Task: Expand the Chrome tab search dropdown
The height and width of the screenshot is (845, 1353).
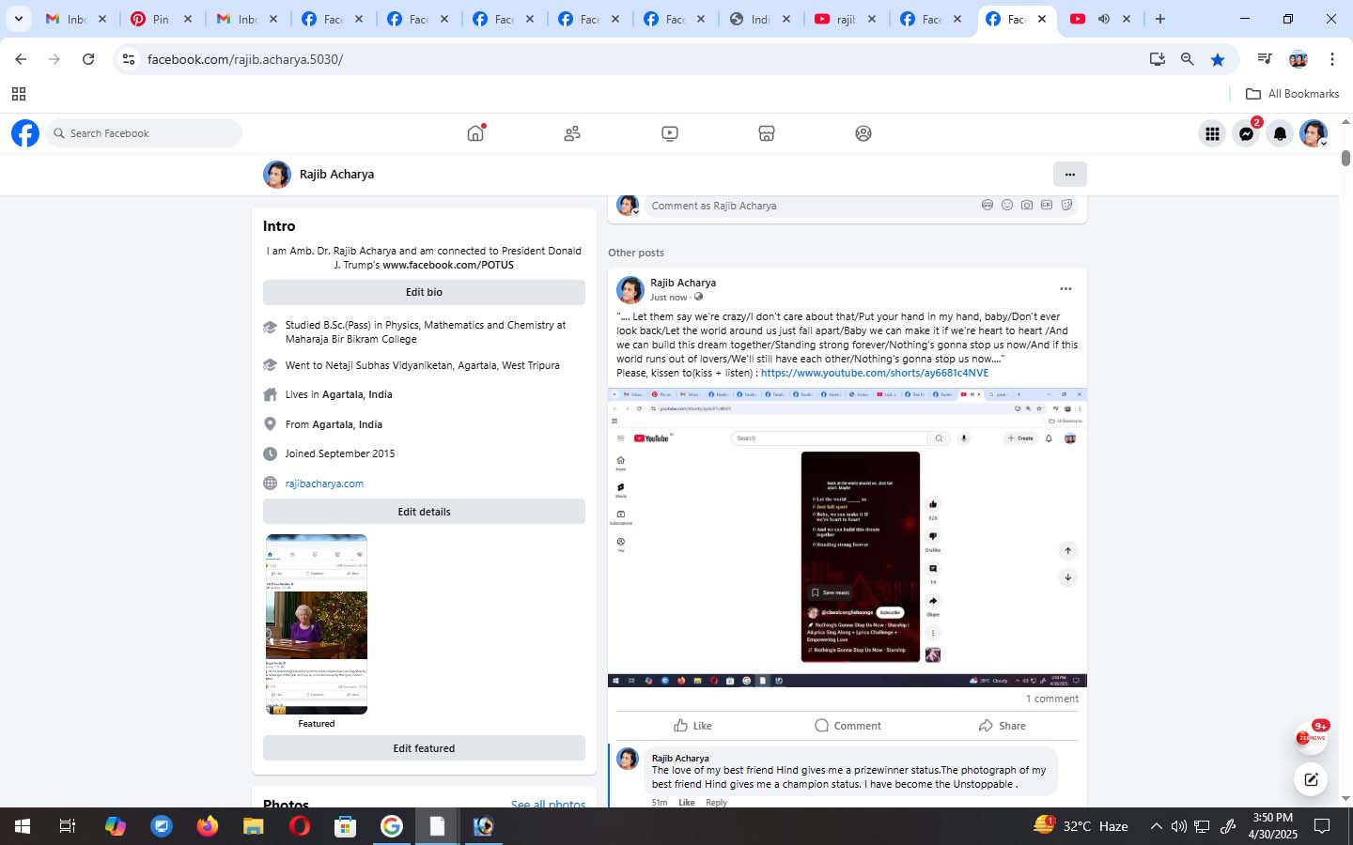Action: [18, 19]
